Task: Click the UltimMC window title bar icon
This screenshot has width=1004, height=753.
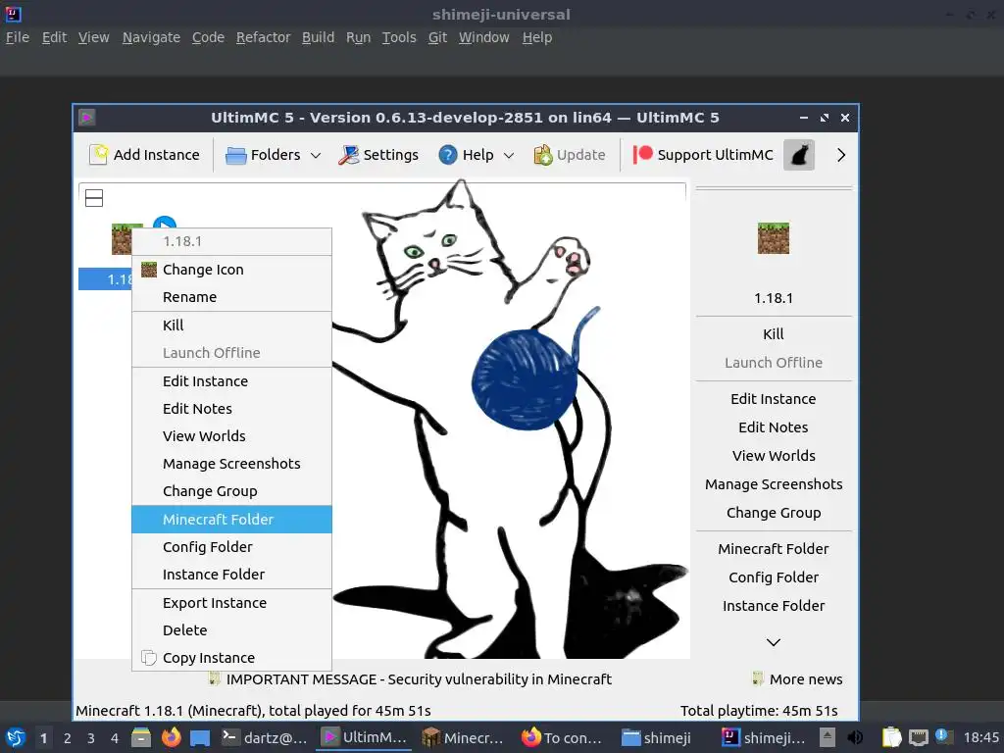Action: click(87, 118)
